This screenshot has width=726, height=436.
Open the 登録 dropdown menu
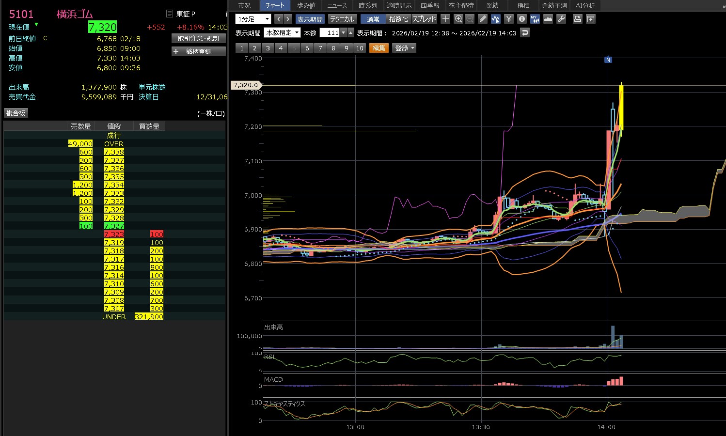point(404,48)
